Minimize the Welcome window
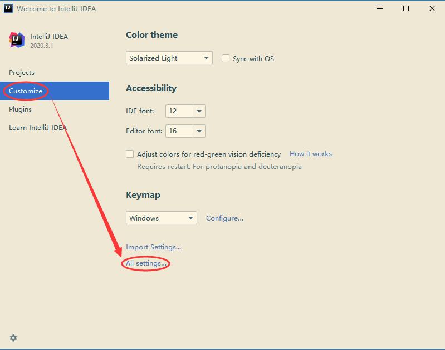Image resolution: width=445 pixels, height=350 pixels. 380,8
